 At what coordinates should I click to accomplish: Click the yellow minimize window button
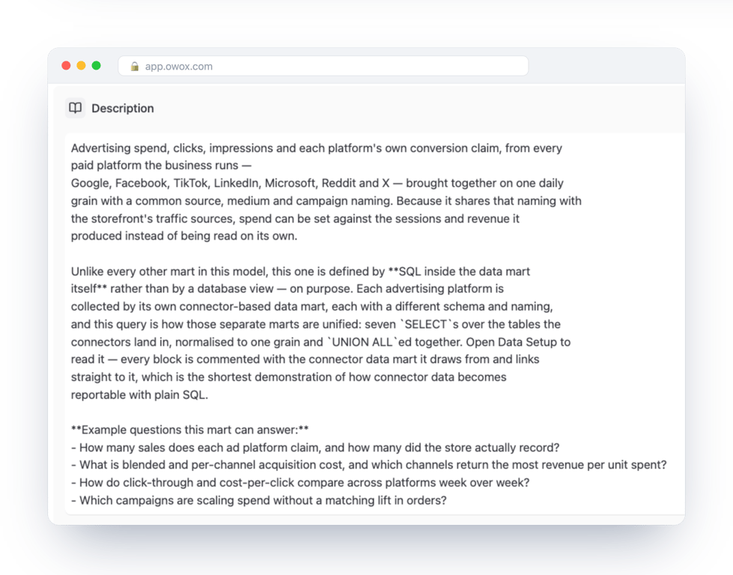click(x=82, y=65)
